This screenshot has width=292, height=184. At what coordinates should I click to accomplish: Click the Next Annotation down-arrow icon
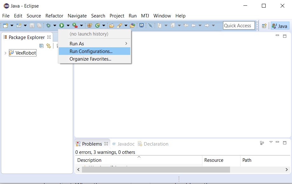click(x=160, y=25)
